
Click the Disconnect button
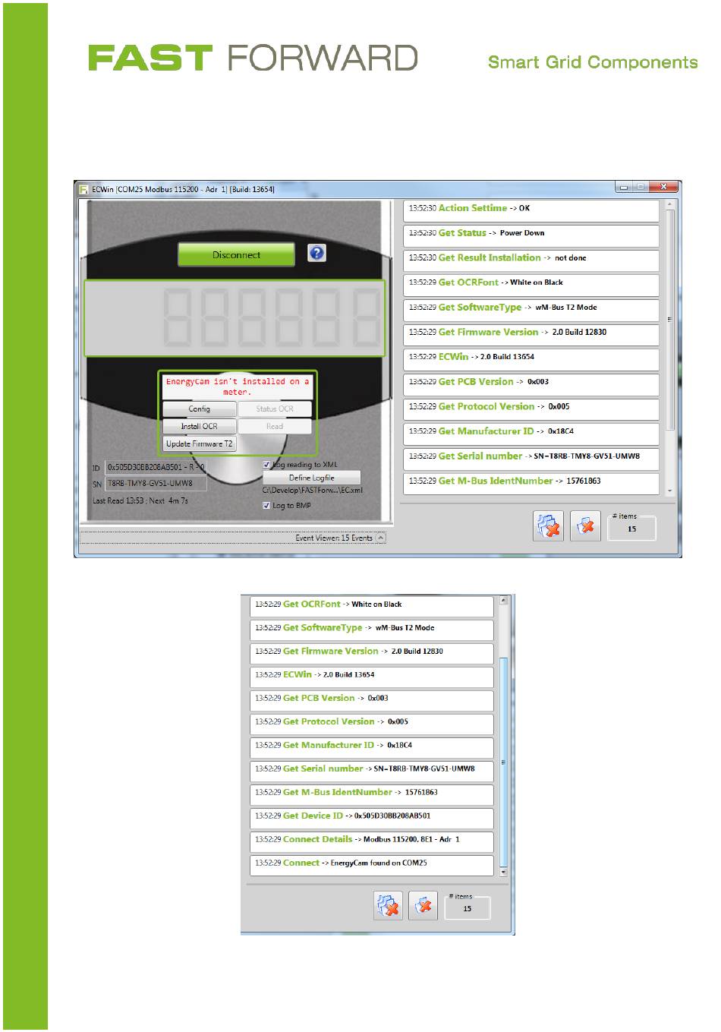[x=236, y=255]
